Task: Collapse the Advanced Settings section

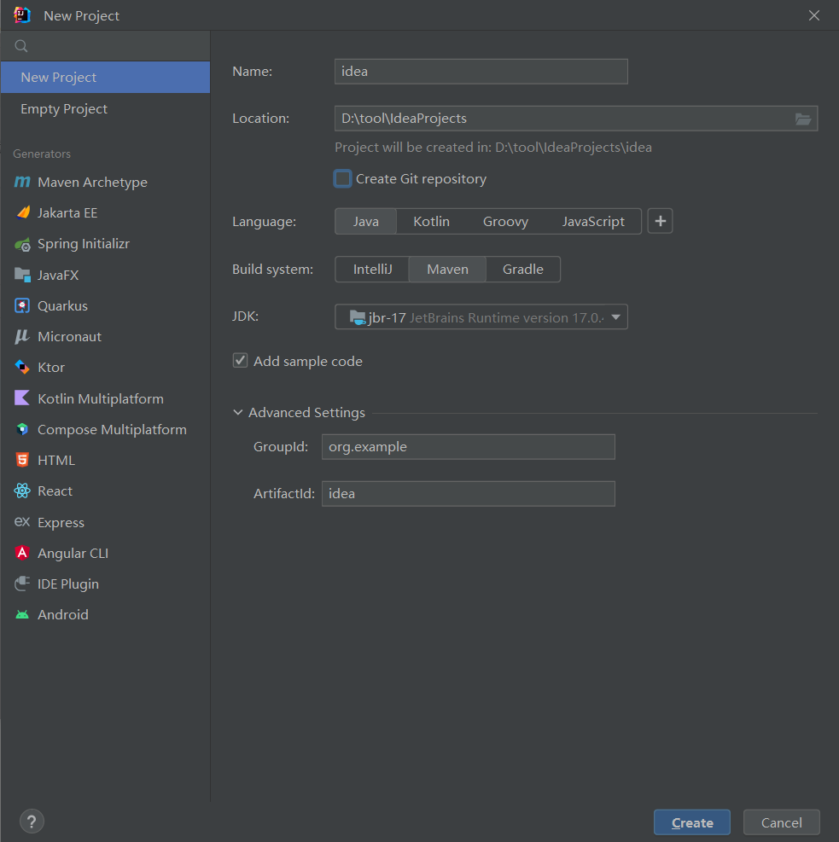Action: pyautogui.click(x=238, y=413)
